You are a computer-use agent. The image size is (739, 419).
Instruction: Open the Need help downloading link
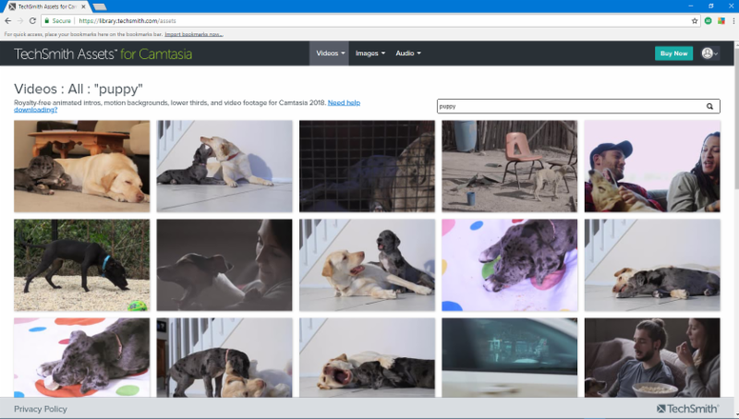pyautogui.click(x=344, y=102)
